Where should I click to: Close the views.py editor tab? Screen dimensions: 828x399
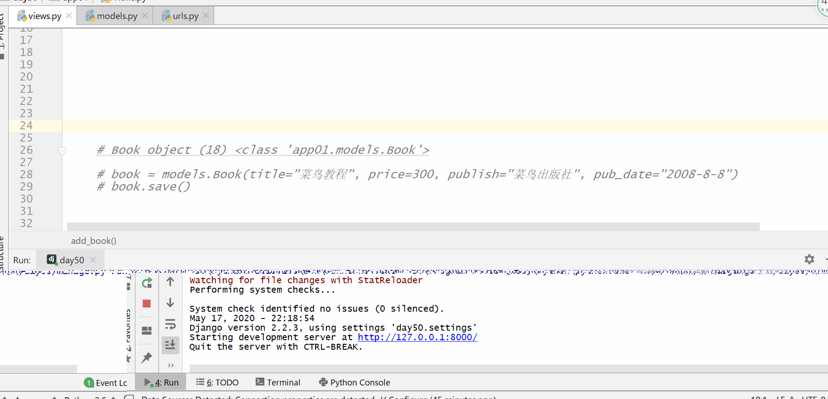tap(69, 16)
